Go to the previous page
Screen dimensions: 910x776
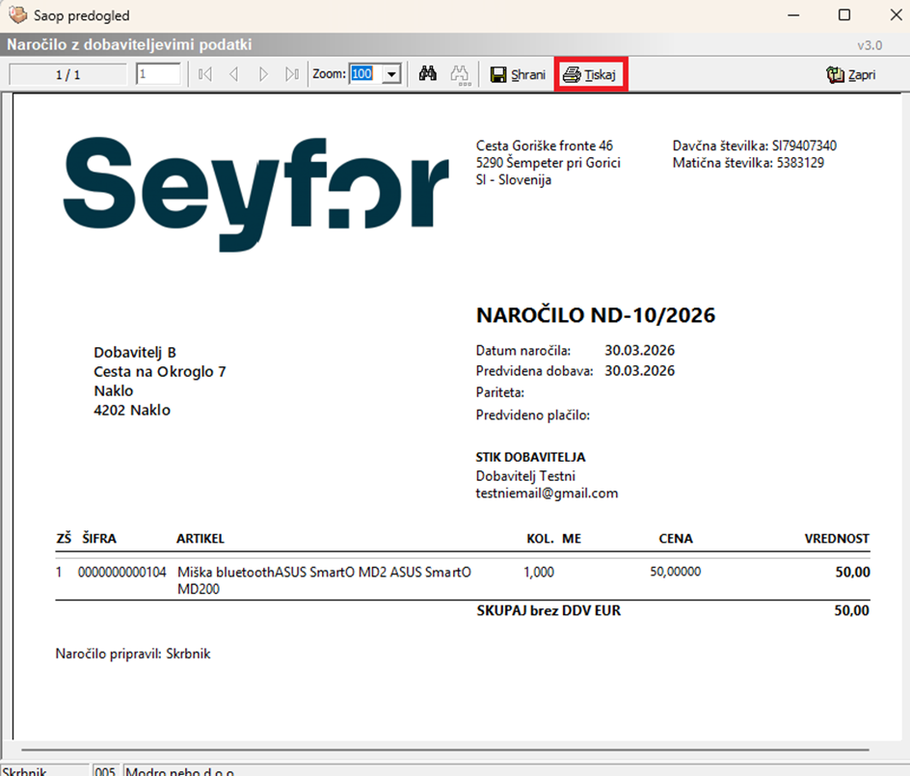(234, 74)
